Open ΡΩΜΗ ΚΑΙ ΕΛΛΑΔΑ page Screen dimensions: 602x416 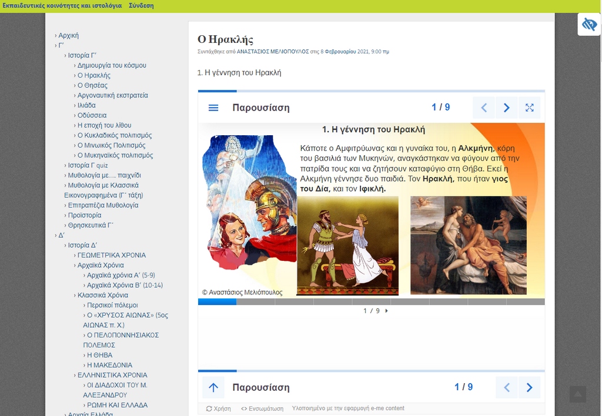click(x=117, y=404)
